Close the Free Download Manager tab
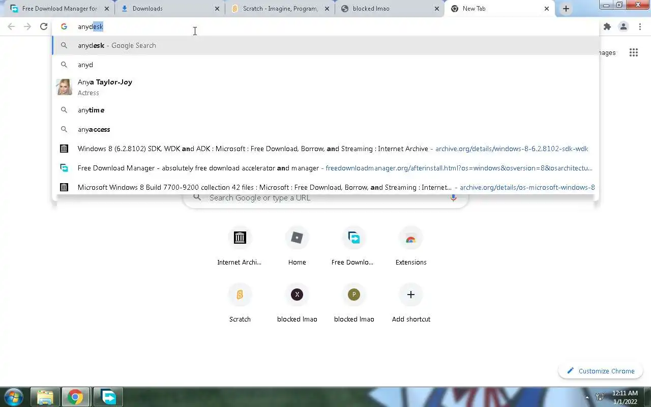Image resolution: width=651 pixels, height=407 pixels. (x=107, y=9)
